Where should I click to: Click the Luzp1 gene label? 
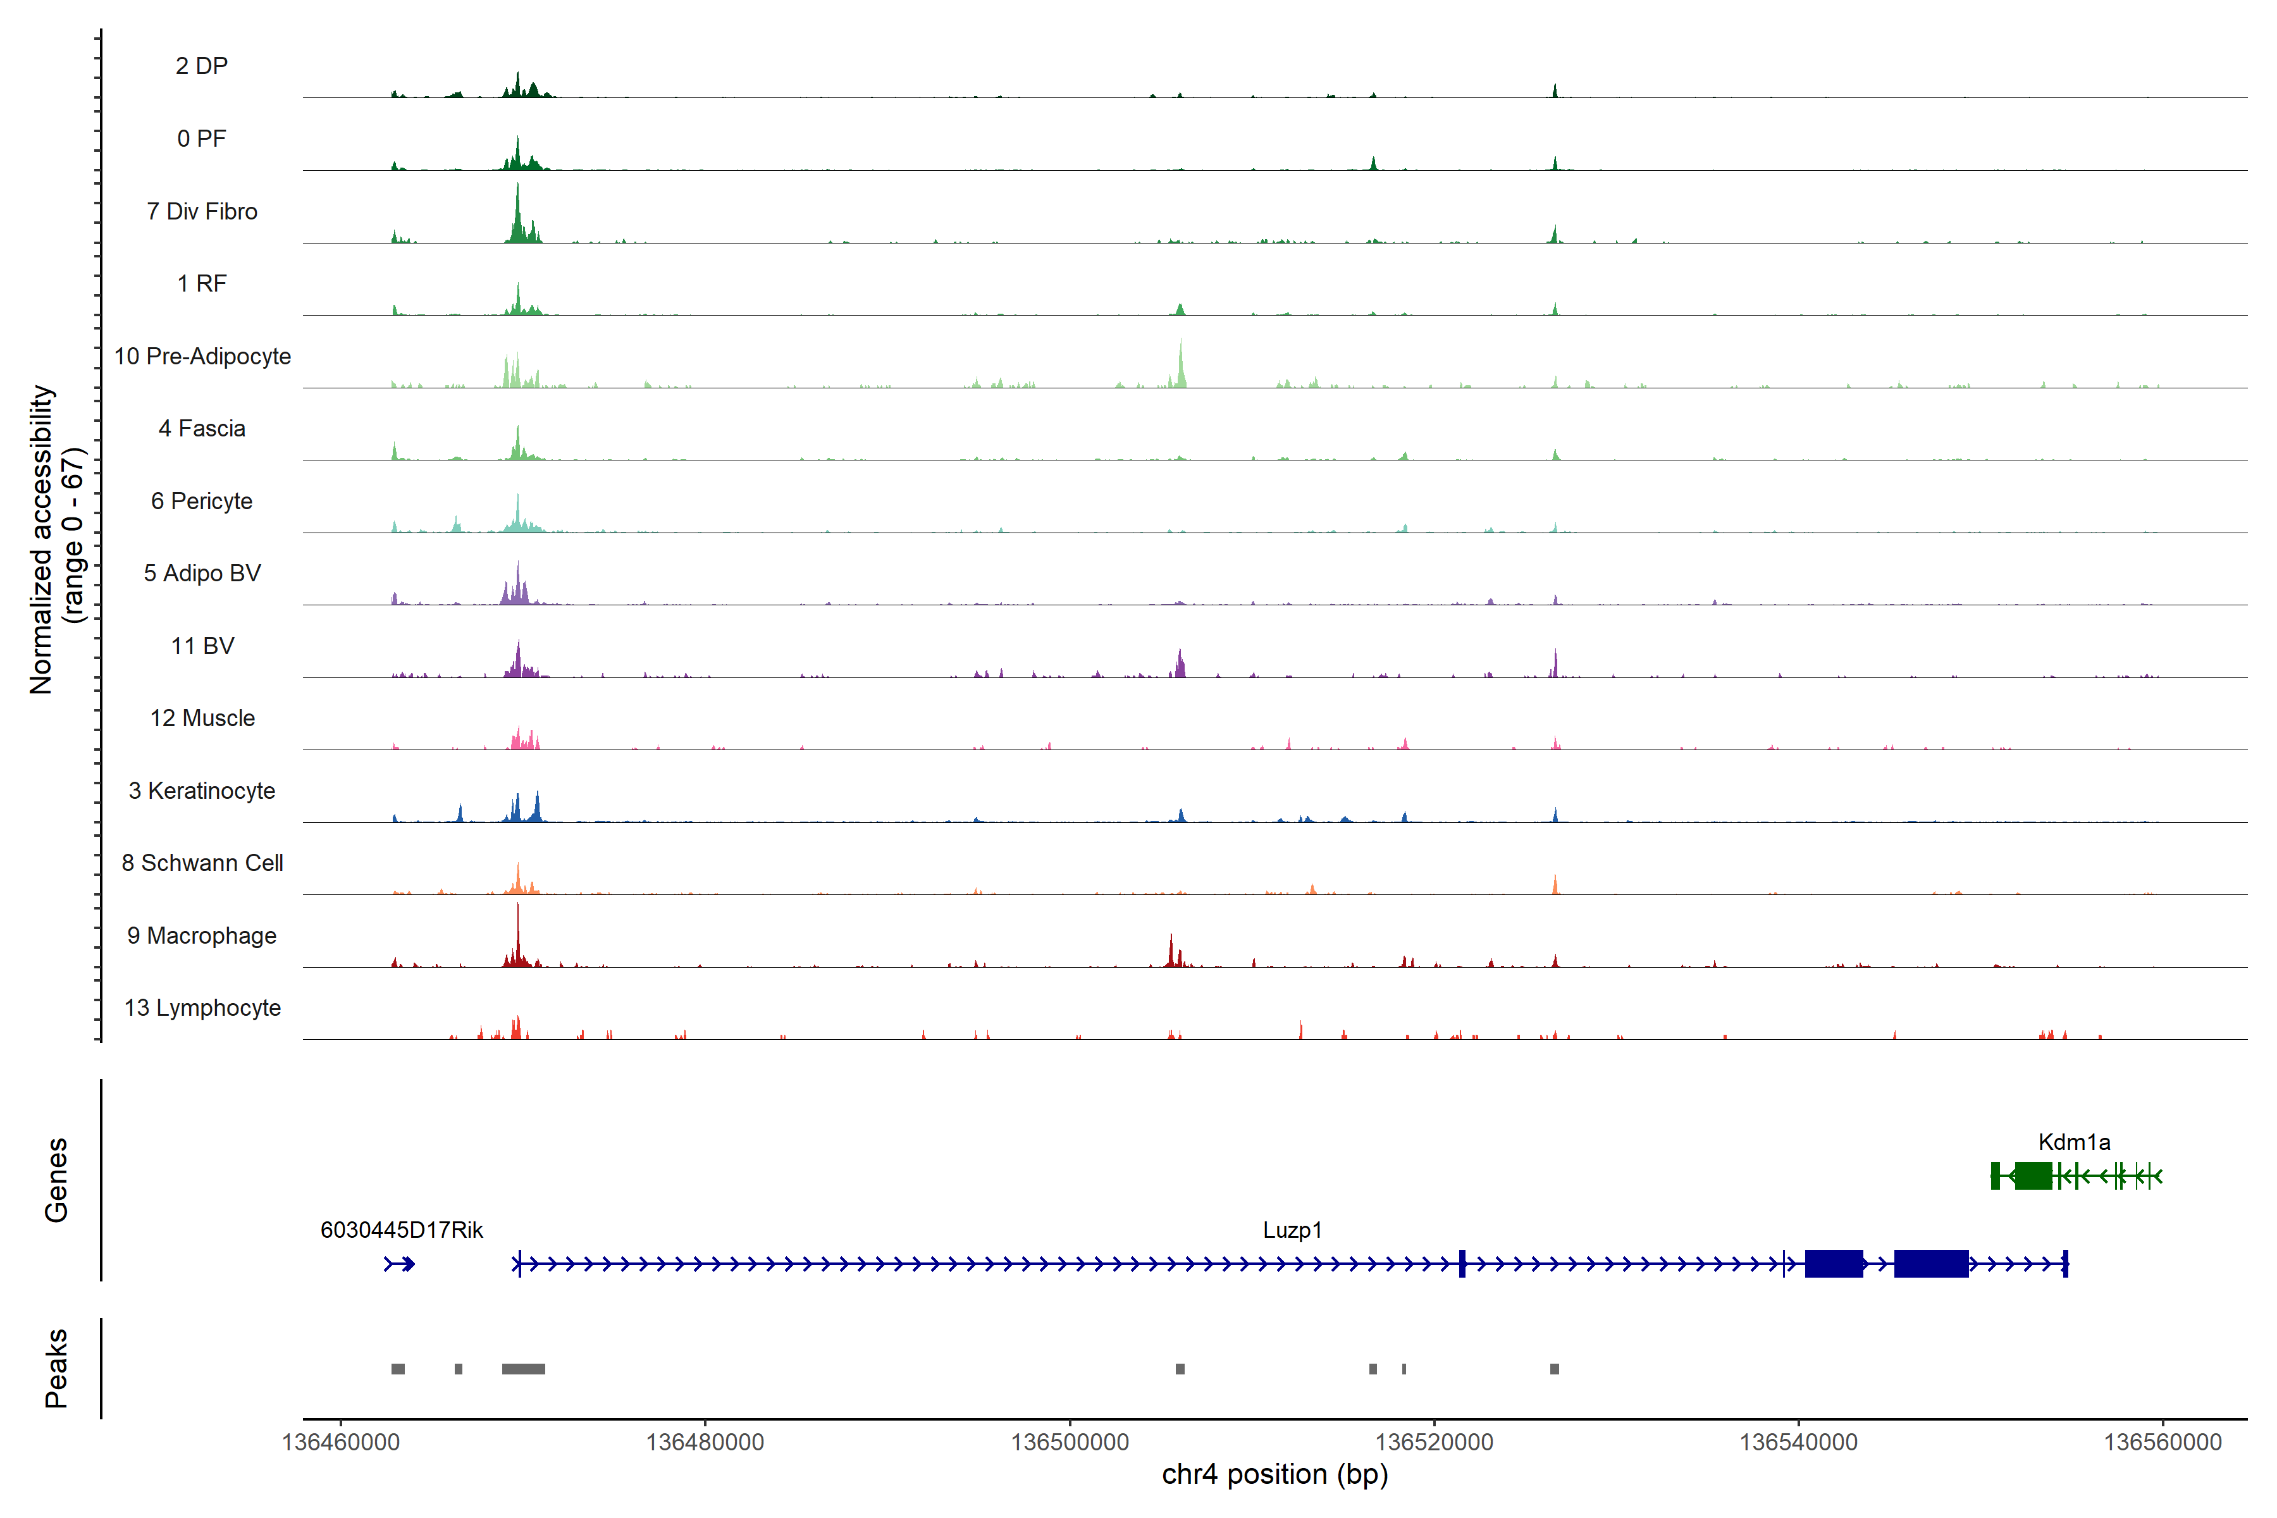[x=1292, y=1230]
